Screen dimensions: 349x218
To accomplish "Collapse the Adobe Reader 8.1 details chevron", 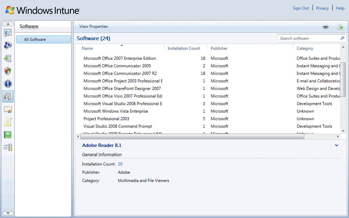I will coord(337,145).
